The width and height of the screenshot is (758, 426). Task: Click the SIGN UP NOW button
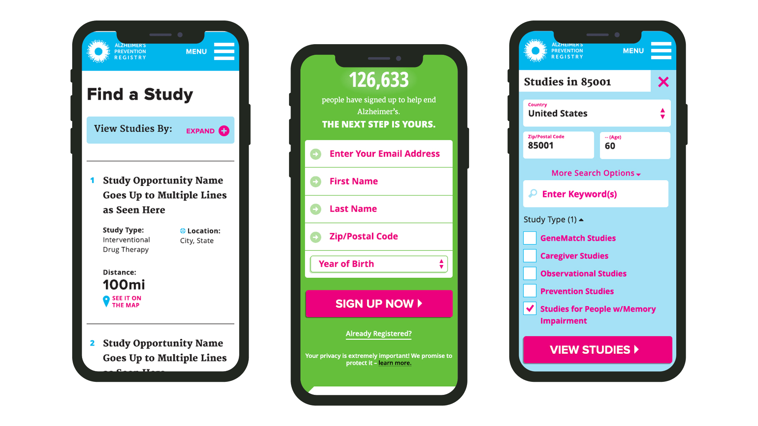379,303
